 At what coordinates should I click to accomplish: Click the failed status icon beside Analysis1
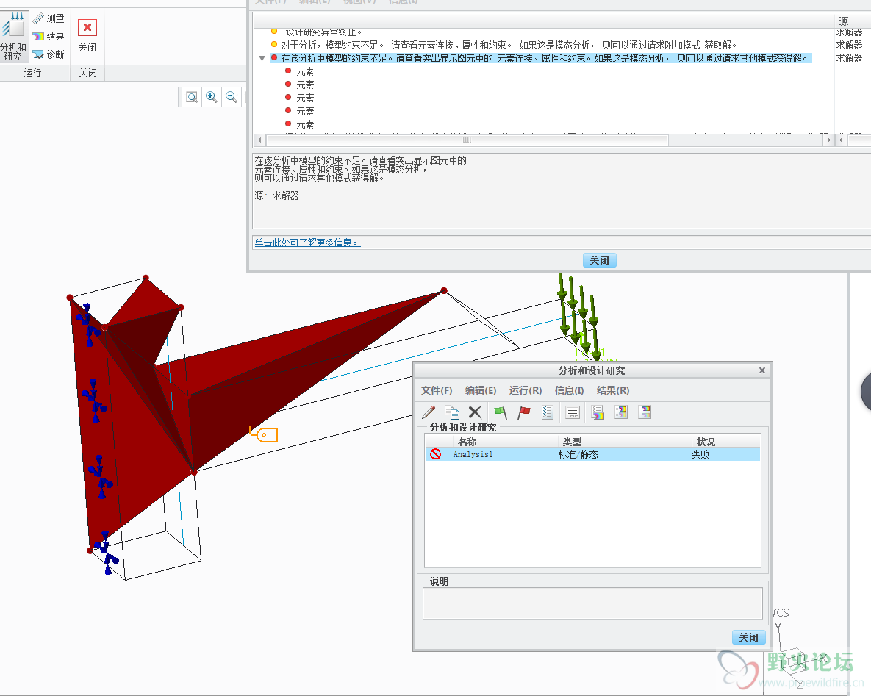tap(435, 454)
